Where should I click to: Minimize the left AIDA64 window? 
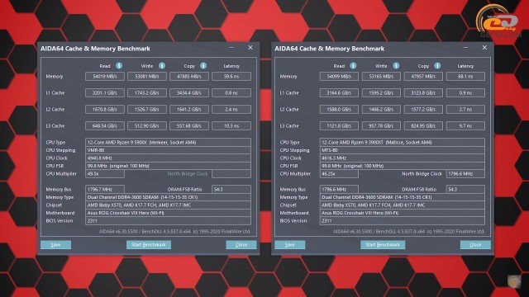[x=231, y=48]
